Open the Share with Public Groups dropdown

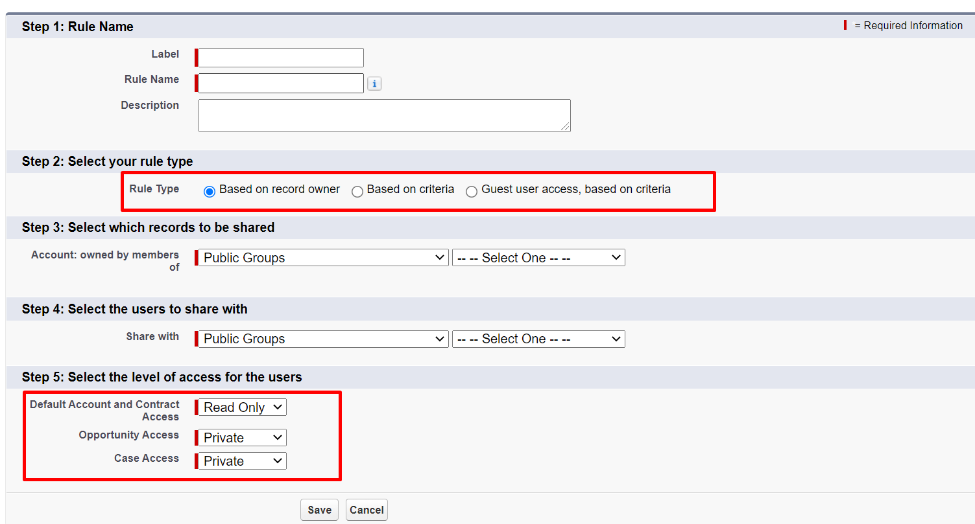click(x=322, y=338)
